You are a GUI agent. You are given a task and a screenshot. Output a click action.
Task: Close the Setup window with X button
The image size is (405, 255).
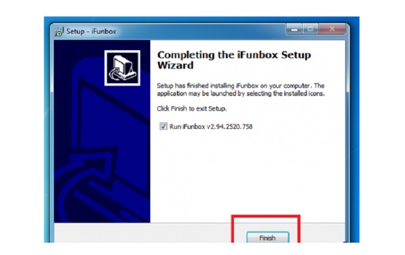[332, 29]
